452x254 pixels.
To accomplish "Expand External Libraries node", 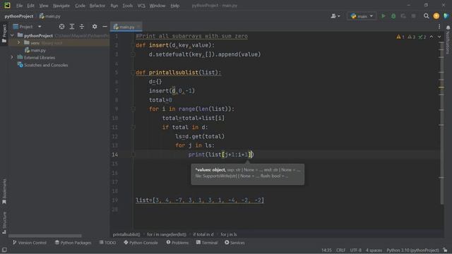I will click(12, 57).
